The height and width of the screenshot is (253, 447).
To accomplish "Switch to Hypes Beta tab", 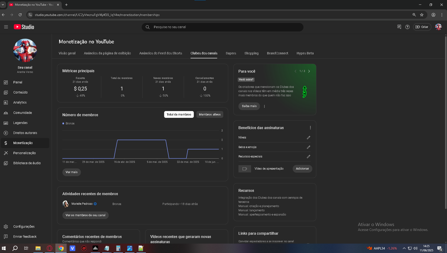I will point(305,53).
